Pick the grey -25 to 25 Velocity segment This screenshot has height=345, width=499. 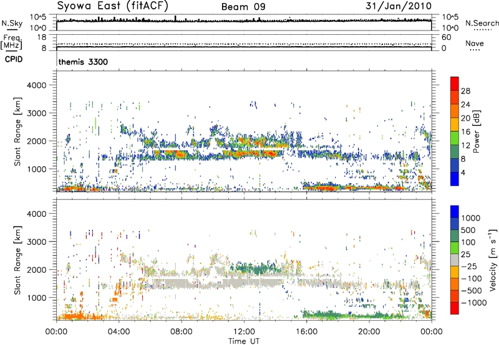tap(455, 260)
